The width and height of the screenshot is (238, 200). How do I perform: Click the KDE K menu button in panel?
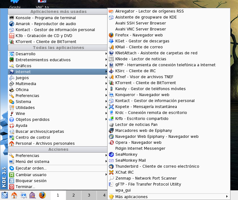point(4,195)
